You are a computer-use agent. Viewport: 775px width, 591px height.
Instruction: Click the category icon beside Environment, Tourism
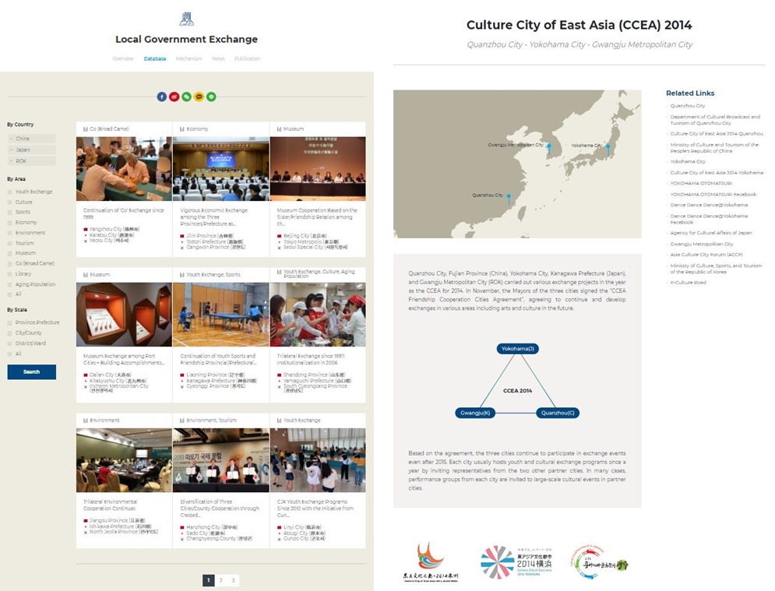(182, 420)
